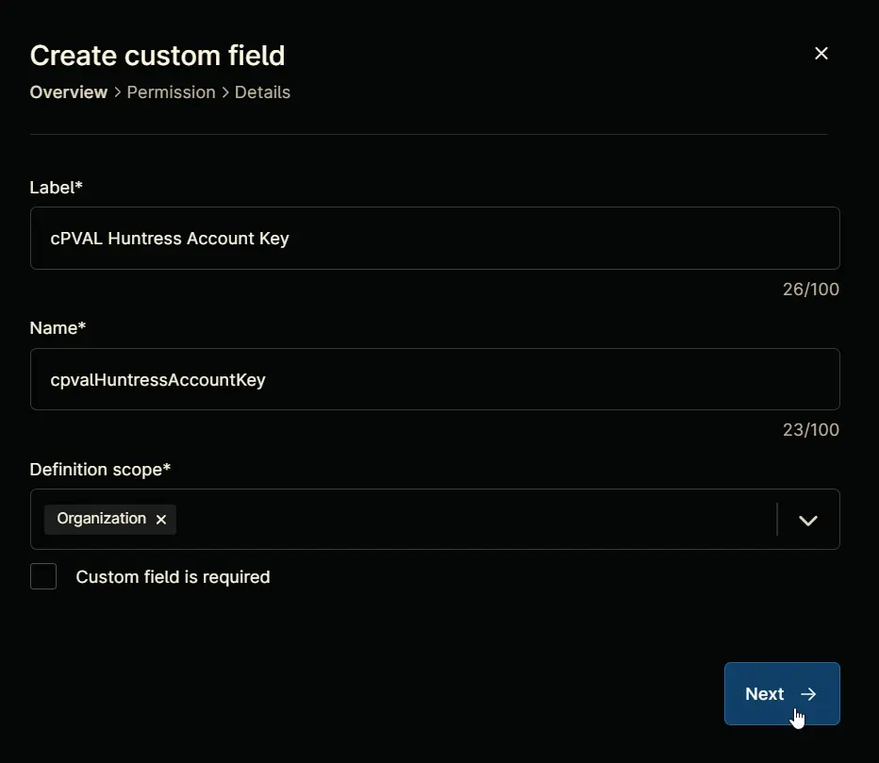Viewport: 879px width, 763px height.
Task: Click the chevron between Overview and Permission
Action: [x=117, y=91]
